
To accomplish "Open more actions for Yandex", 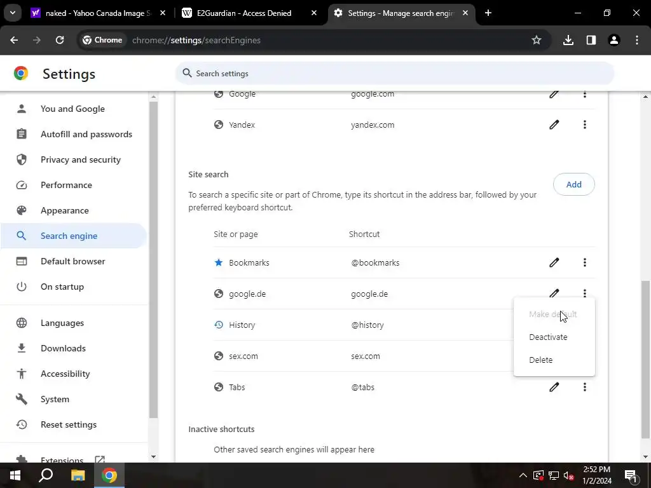I will (x=585, y=125).
